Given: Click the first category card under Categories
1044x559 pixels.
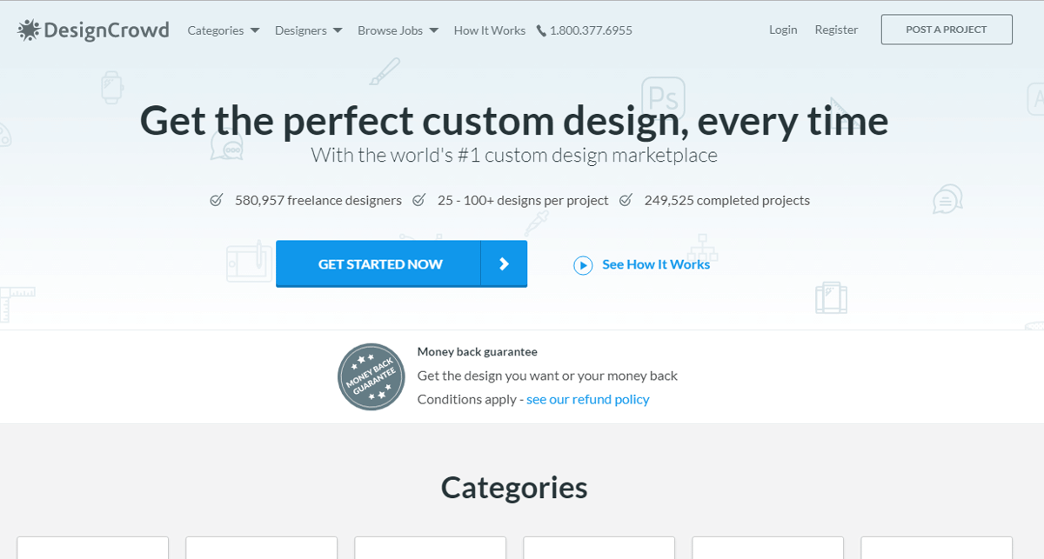Looking at the screenshot, I should [x=92, y=549].
